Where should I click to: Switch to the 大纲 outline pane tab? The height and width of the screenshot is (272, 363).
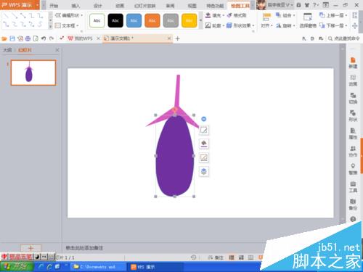point(7,50)
